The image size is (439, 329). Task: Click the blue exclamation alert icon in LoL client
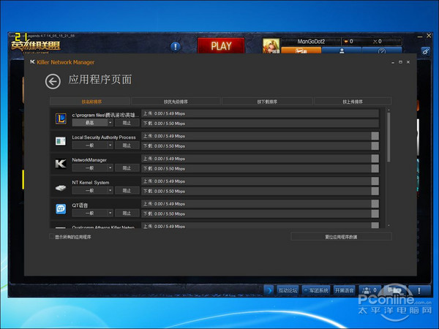176,47
